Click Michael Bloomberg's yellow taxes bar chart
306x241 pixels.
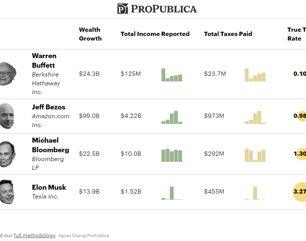tap(255, 155)
